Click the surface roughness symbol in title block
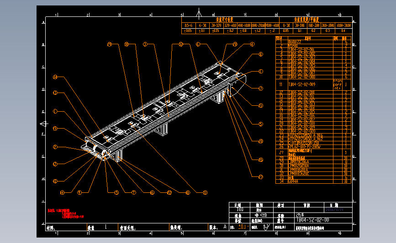The height and width of the screenshot is (243, 396). coord(266,227)
